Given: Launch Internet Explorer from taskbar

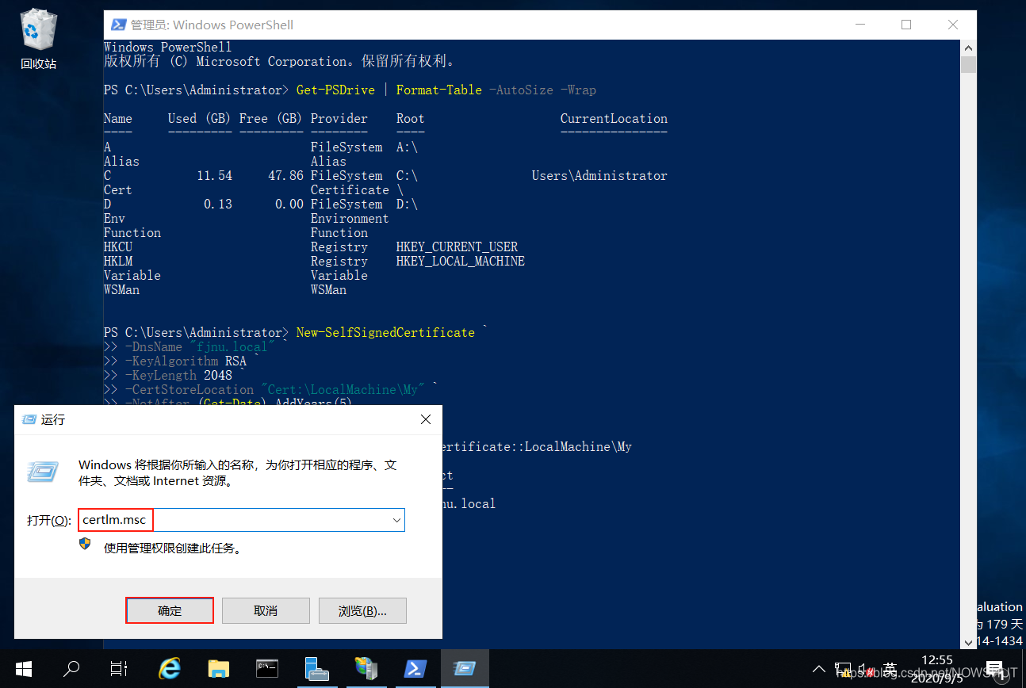Looking at the screenshot, I should [x=170, y=669].
